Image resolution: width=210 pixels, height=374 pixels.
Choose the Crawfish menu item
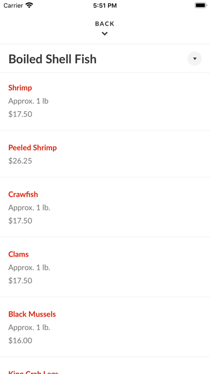click(105, 207)
